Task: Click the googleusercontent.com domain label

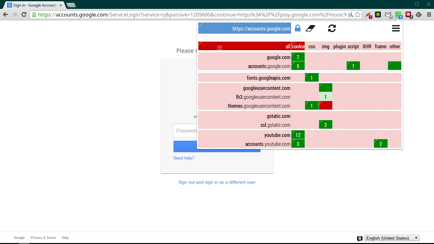Action: (x=245, y=88)
